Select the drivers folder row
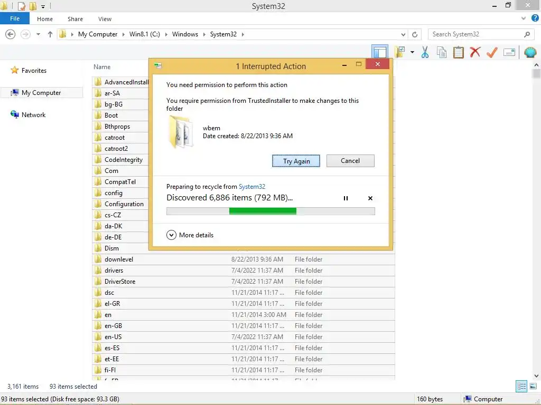 [243, 271]
